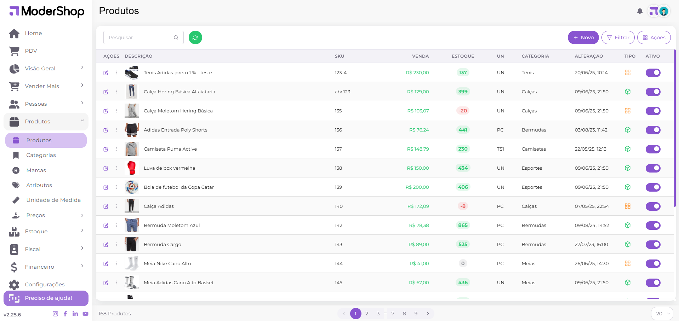Screen dimensions: 679x321
Task: Open the Facebook link in footer
Action: pos(65,314)
